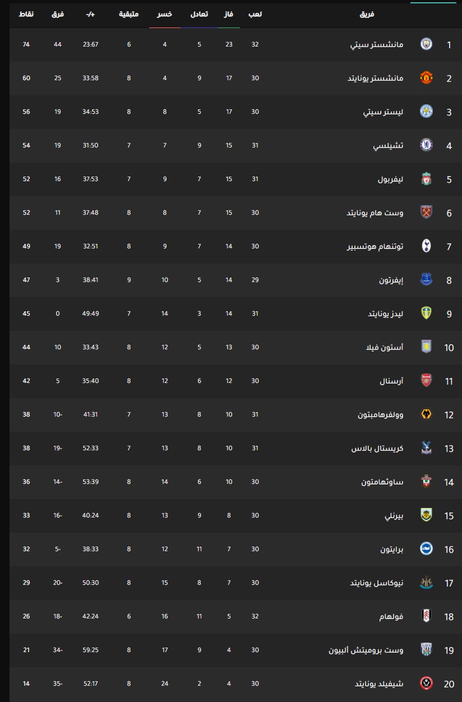This screenshot has height=702, width=462.
Task: Click the خسر losses column header
Action: [165, 13]
